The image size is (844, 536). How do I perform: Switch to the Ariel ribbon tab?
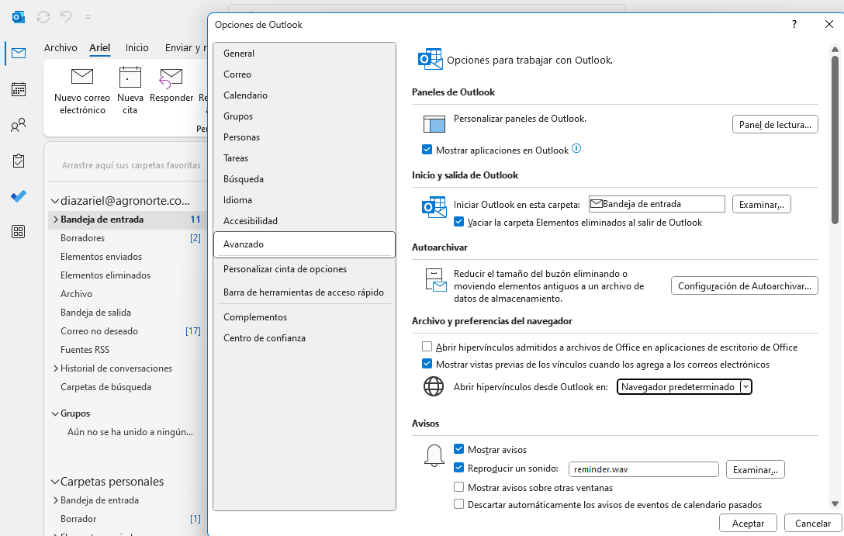point(99,48)
